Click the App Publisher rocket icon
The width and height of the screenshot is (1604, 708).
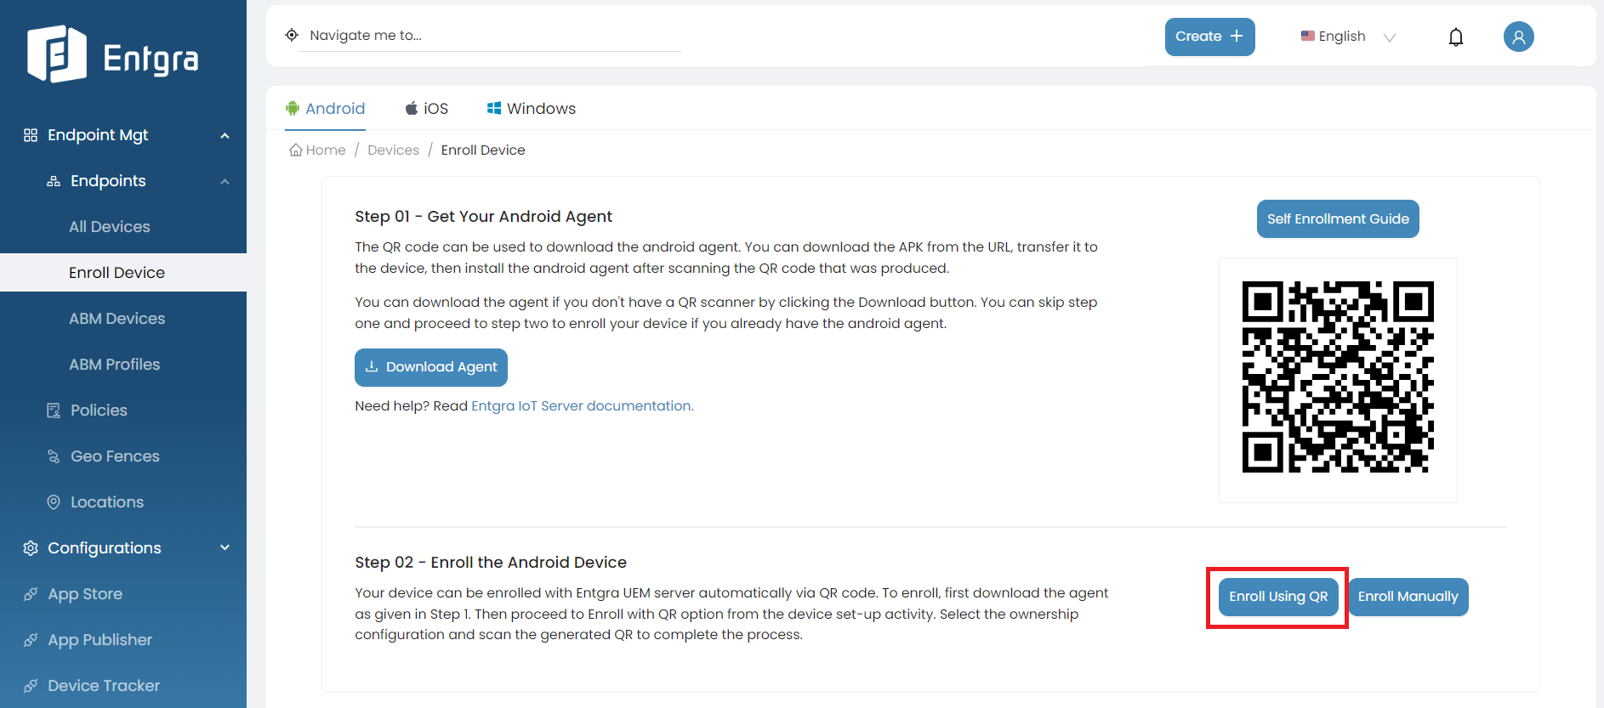pyautogui.click(x=31, y=640)
